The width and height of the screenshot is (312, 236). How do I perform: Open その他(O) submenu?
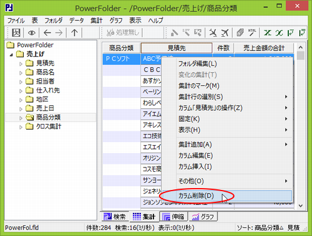[227, 181]
